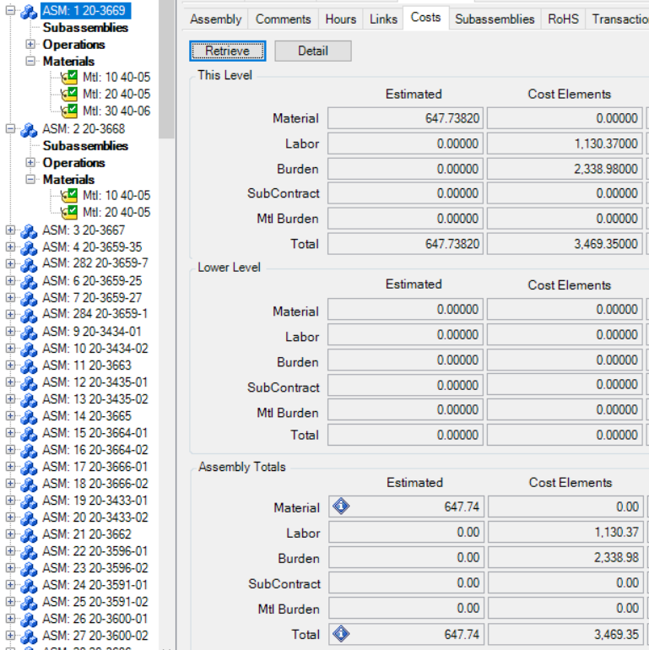The width and height of the screenshot is (649, 650).
Task: Click the first Mtl: 10 40-05 material icon
Action: pyautogui.click(x=69, y=77)
